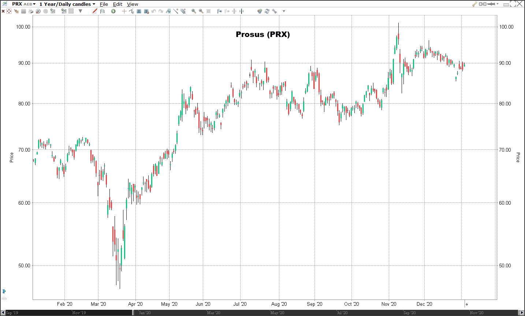Click the printer icon to print chart
The height and width of the screenshot is (316, 525).
click(x=31, y=11)
